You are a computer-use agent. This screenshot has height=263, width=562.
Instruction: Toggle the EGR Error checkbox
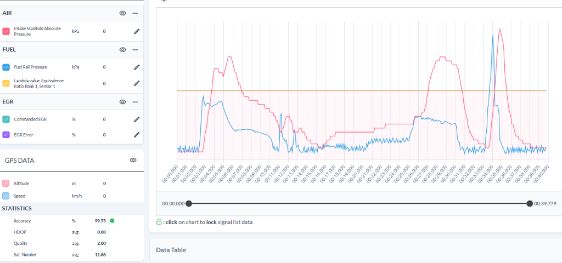5,135
